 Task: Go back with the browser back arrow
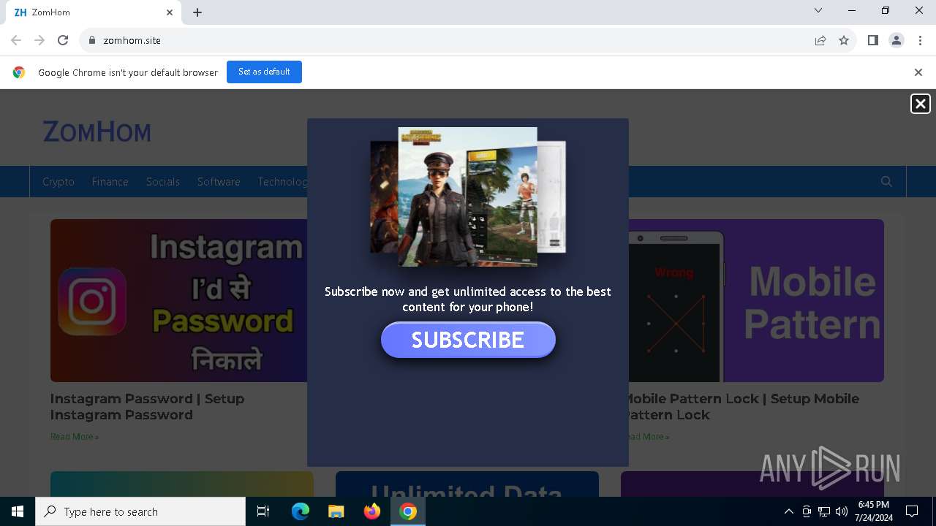[16, 40]
